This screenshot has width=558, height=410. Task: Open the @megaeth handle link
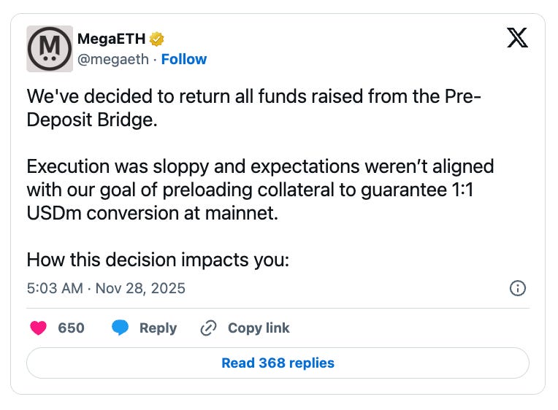click(x=113, y=59)
